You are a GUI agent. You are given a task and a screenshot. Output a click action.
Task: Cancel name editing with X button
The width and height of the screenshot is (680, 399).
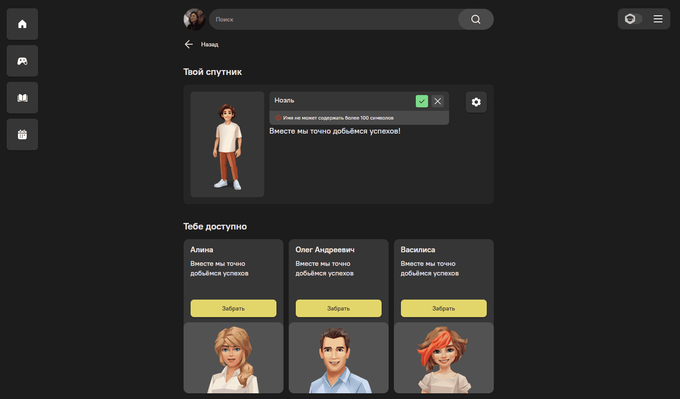coord(437,101)
